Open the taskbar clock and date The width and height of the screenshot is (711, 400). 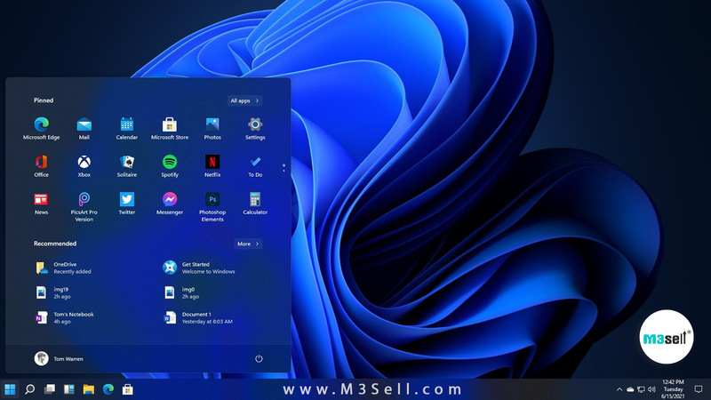pyautogui.click(x=673, y=389)
